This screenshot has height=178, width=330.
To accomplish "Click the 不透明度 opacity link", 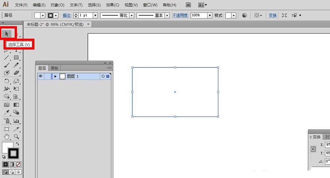I will (x=181, y=16).
